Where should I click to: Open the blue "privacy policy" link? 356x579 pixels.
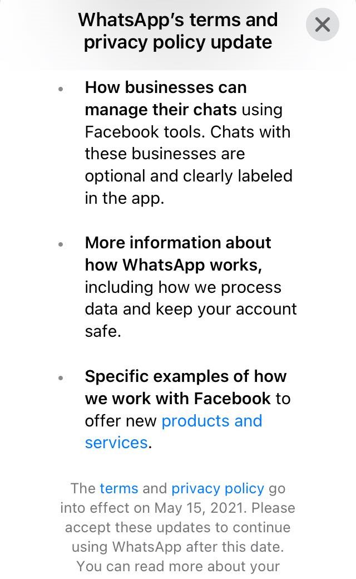pos(217,489)
